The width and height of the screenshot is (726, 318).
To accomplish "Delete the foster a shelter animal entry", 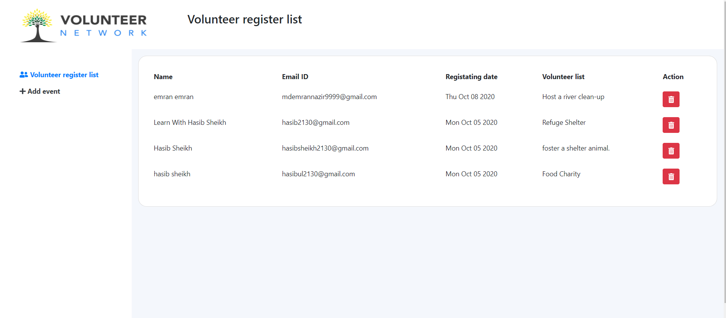I will (671, 151).
